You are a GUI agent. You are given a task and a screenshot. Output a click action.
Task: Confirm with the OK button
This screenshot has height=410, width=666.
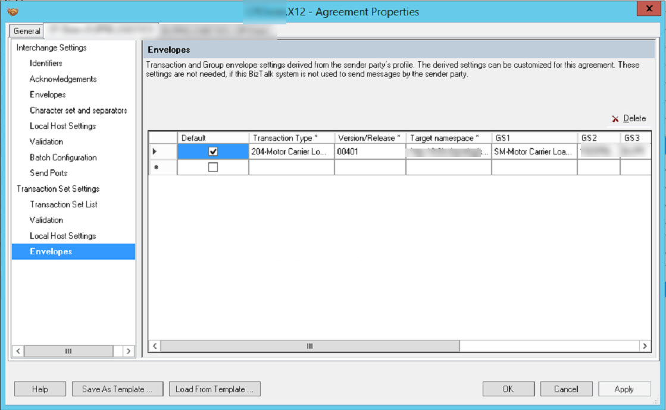(x=508, y=389)
